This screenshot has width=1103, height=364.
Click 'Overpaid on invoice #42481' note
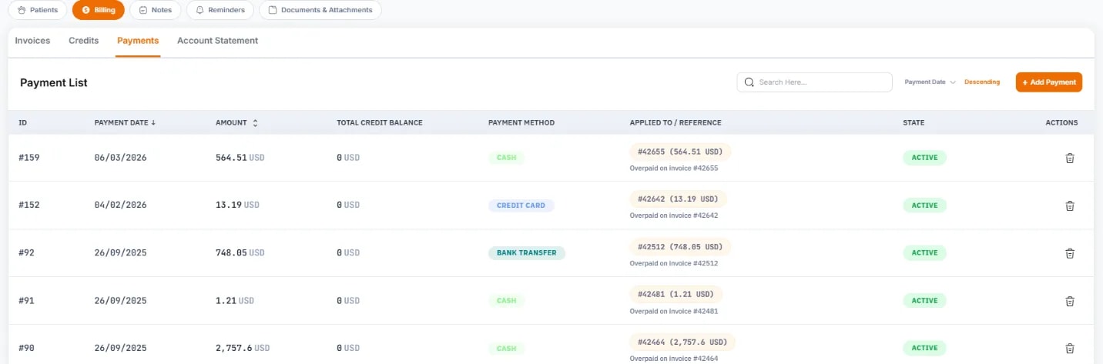[x=674, y=311]
